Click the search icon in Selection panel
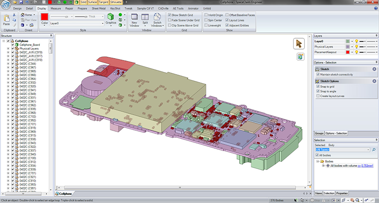The height and width of the screenshot is (203, 379). 374,150
